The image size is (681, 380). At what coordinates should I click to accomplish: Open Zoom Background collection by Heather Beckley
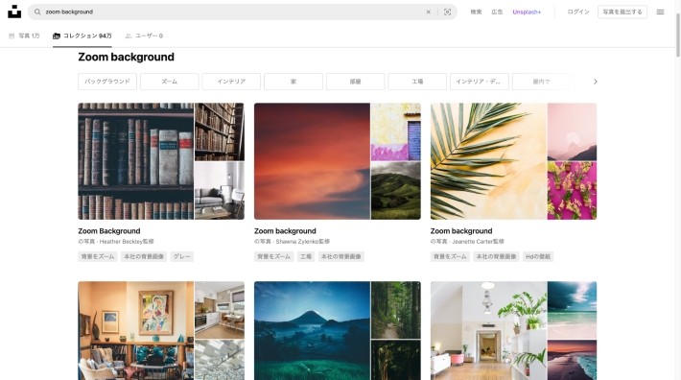tap(109, 231)
